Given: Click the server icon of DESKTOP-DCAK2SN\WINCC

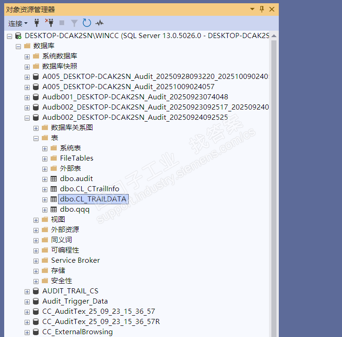Looking at the screenshot, I should [x=18, y=36].
